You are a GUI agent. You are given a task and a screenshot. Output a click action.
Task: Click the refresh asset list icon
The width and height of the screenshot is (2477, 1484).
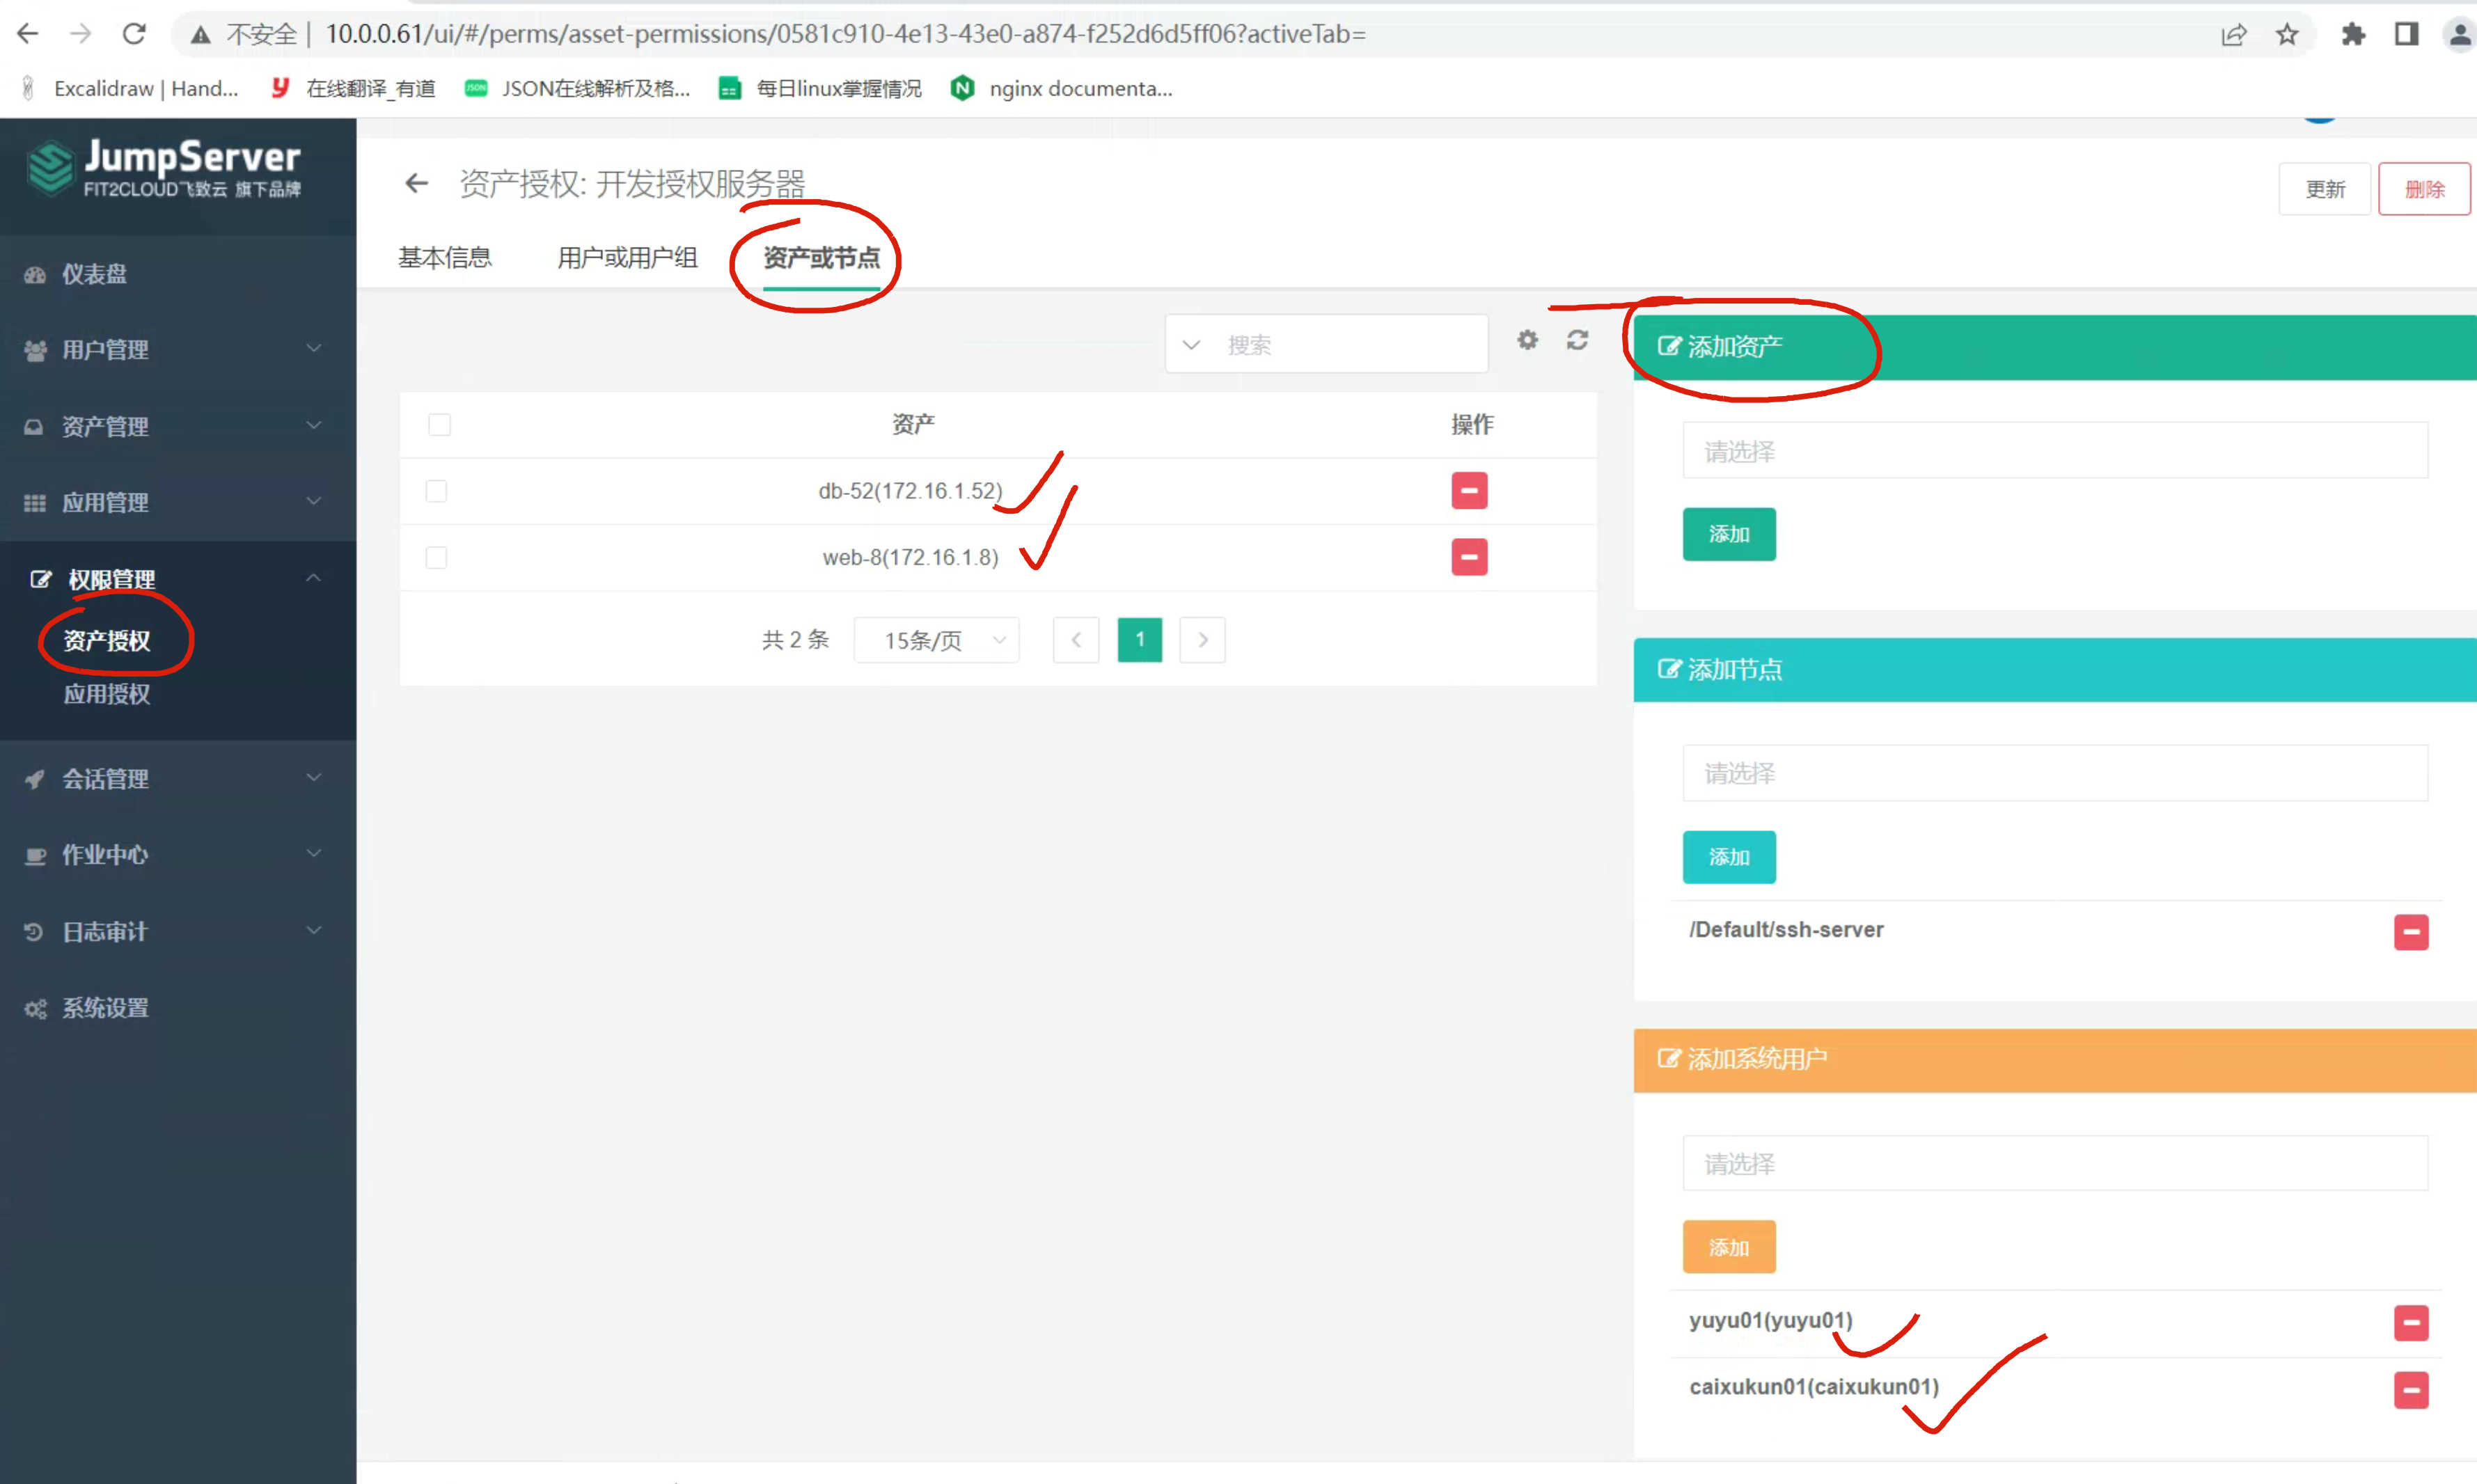[x=1577, y=340]
